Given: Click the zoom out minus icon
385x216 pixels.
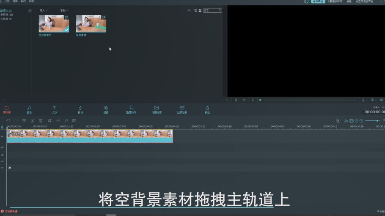Looking at the screenshot, I should click(357, 121).
